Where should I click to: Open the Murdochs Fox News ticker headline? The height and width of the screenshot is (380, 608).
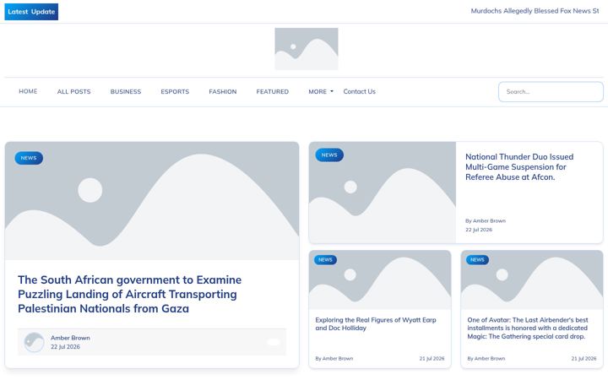pyautogui.click(x=535, y=11)
